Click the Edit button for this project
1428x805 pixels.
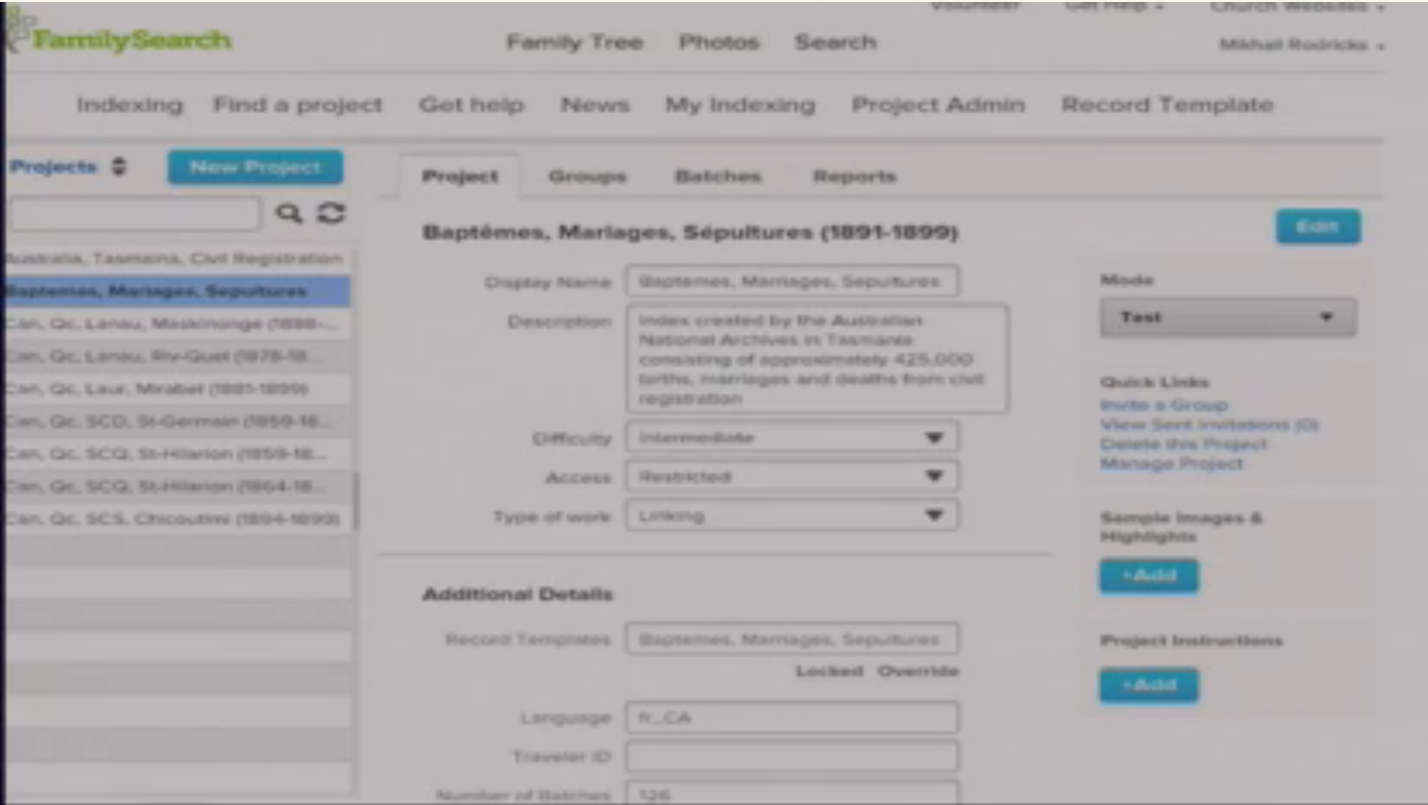(1318, 227)
